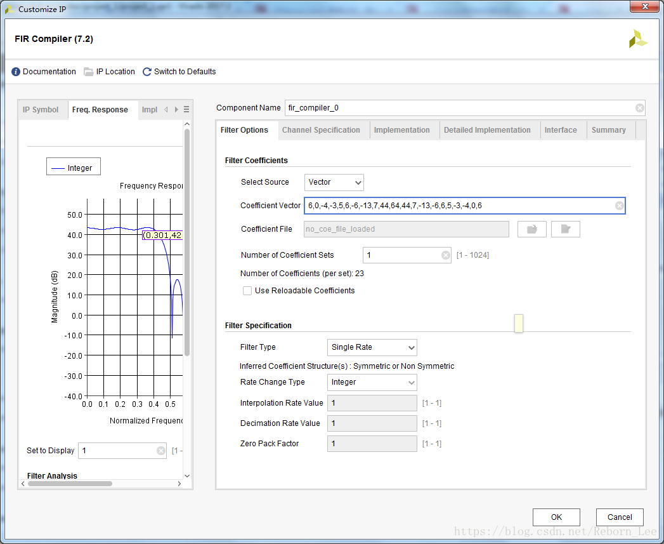This screenshot has width=664, height=544.
Task: Click the scroll down arrow in left panel
Action: click(186, 476)
